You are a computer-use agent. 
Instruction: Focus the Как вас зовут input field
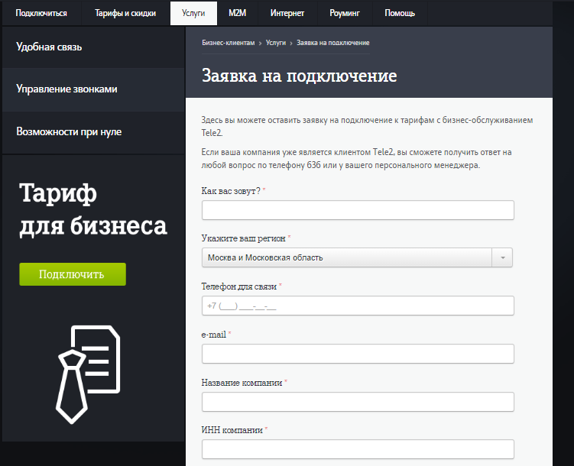[x=358, y=210]
